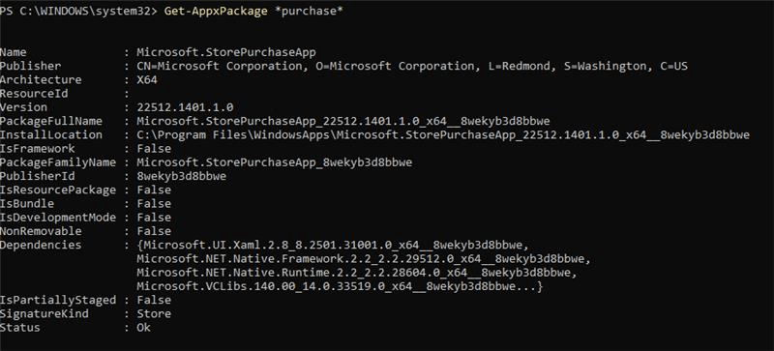This screenshot has height=351, width=774.
Task: Click the IsBundle False value
Action: [154, 204]
